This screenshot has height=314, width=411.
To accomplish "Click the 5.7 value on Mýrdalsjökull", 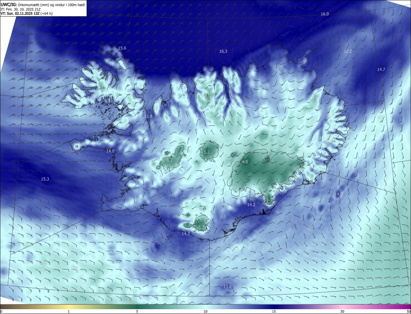I will (x=201, y=227).
